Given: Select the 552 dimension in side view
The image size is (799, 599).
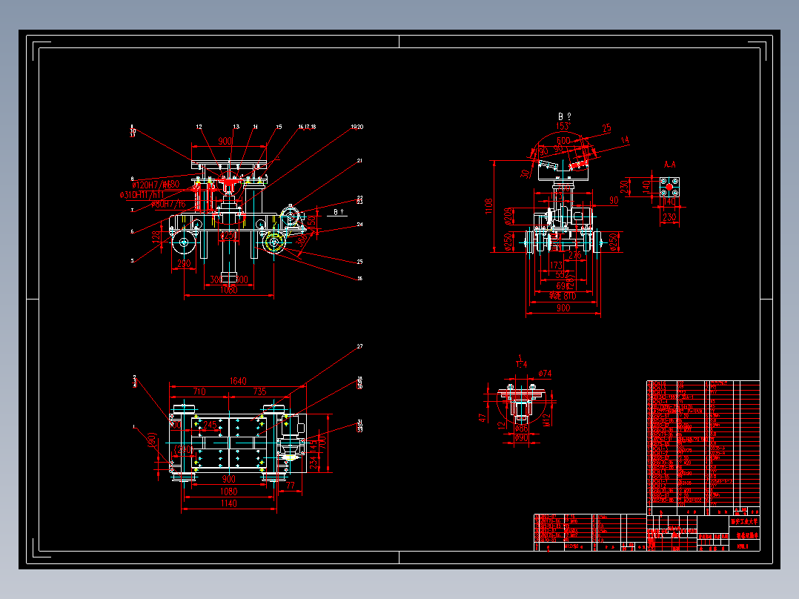Looking at the screenshot, I should point(562,275).
